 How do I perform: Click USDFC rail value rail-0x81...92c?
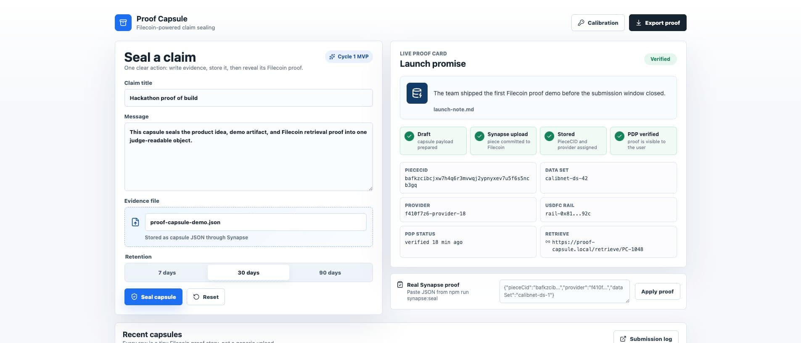tap(568, 214)
